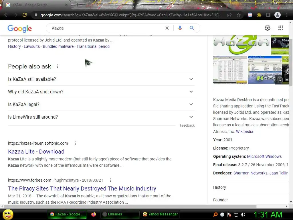Open The Piracy Sites Forbes article
Viewport: 293px width, 220px height.
coord(82,188)
